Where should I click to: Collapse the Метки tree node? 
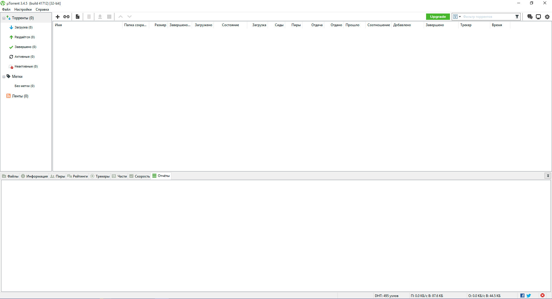click(4, 77)
